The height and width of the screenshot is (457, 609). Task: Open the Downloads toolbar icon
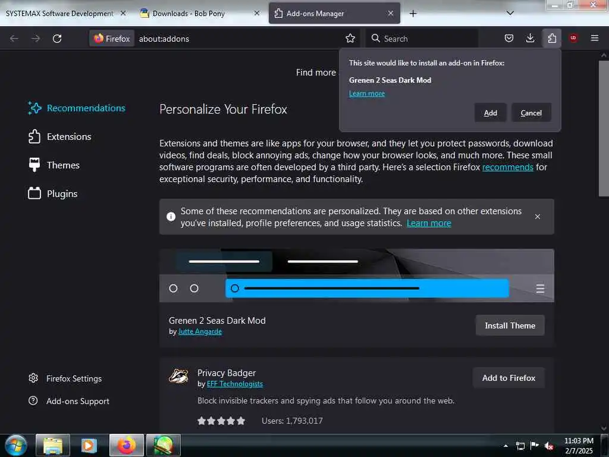(x=530, y=38)
